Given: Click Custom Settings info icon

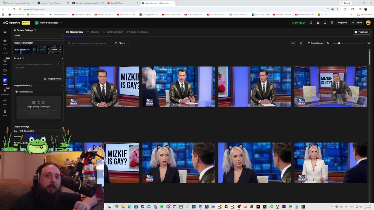Looking at the screenshot, I should tap(35, 30).
